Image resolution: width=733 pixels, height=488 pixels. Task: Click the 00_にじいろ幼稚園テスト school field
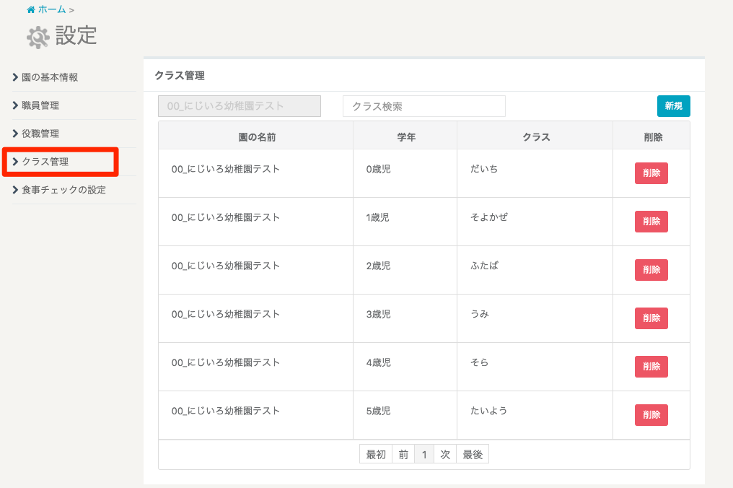click(239, 106)
